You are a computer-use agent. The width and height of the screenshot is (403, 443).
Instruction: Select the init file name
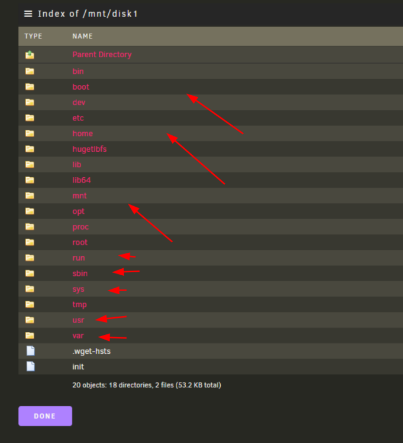(78, 366)
